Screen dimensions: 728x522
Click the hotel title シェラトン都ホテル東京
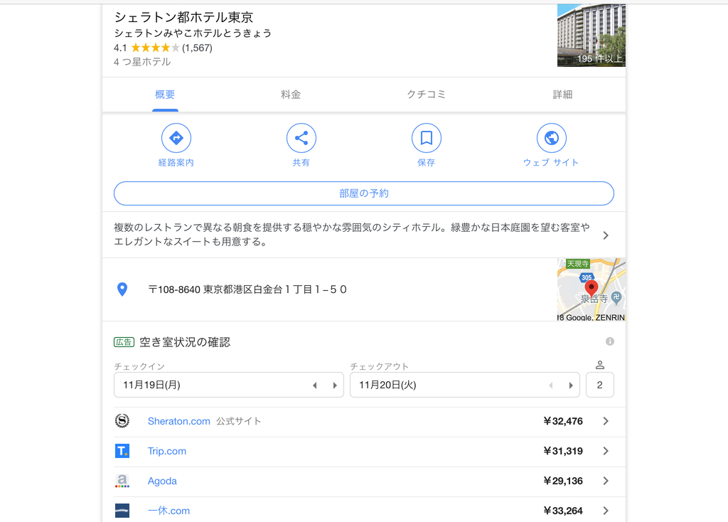pyautogui.click(x=184, y=17)
